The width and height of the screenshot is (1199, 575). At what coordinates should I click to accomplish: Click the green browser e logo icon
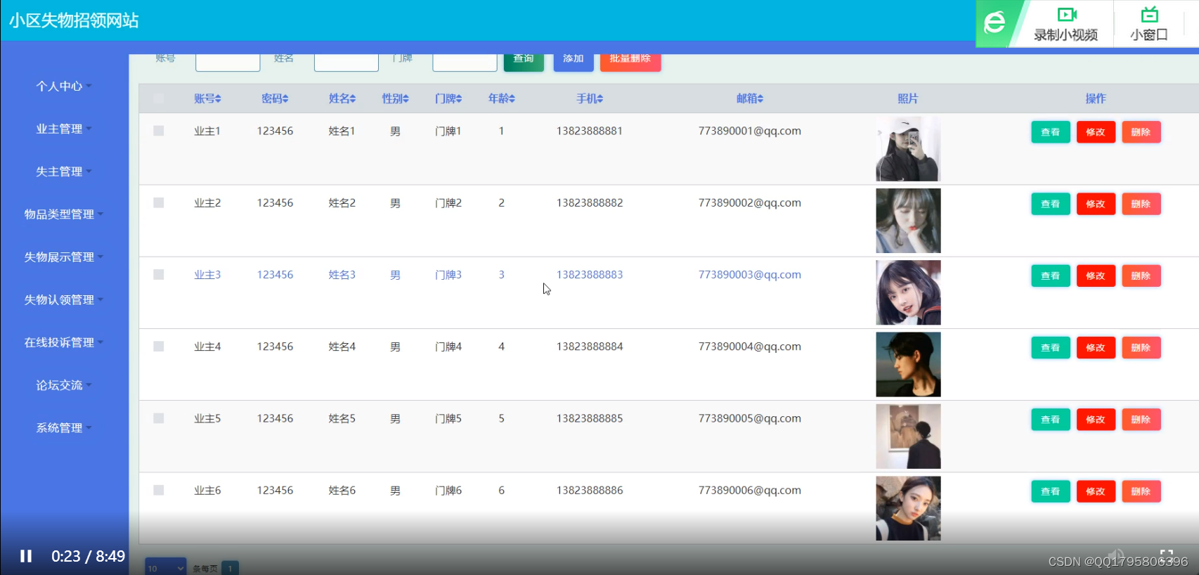tap(994, 23)
